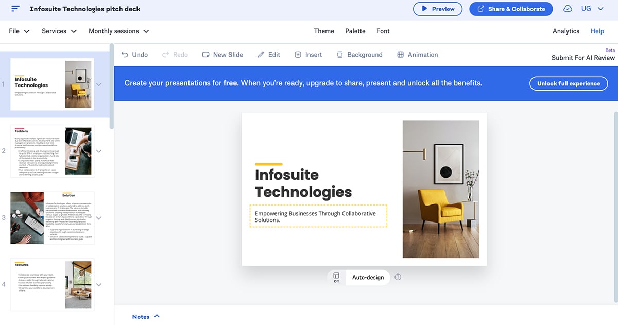
Task: Click the cloud sync status icon
Action: click(568, 9)
